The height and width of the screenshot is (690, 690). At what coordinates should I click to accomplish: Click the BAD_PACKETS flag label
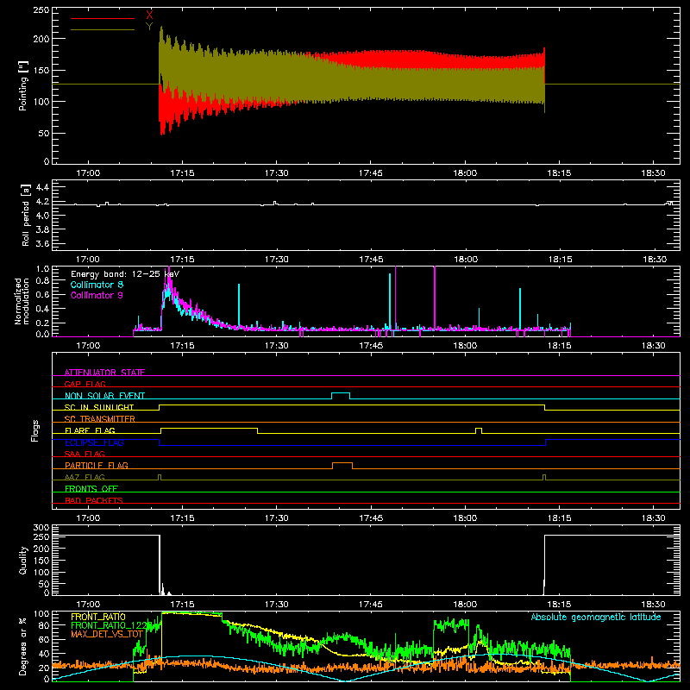pos(94,500)
